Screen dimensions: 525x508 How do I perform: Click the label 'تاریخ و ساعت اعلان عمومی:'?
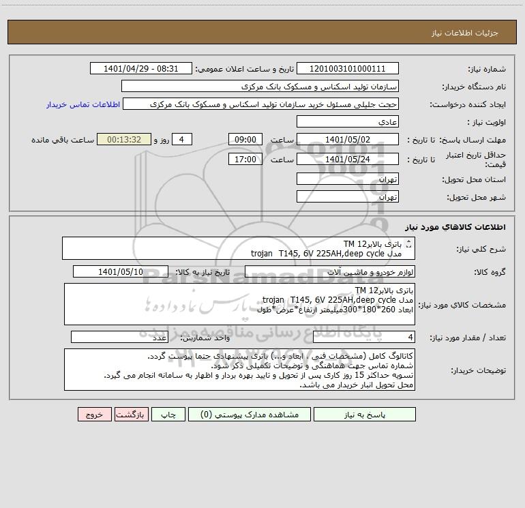click(x=244, y=69)
